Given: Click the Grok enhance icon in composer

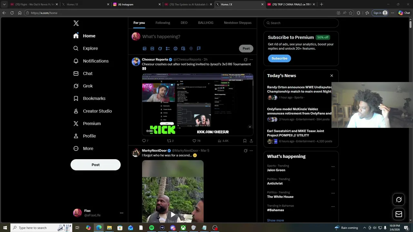Looking at the screenshot, I should click(x=160, y=49).
